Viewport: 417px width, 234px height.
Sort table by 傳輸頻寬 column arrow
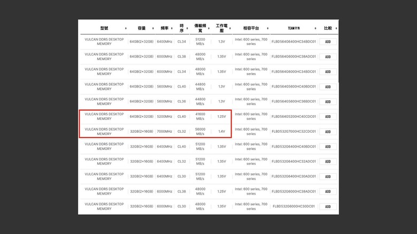tap(208, 28)
